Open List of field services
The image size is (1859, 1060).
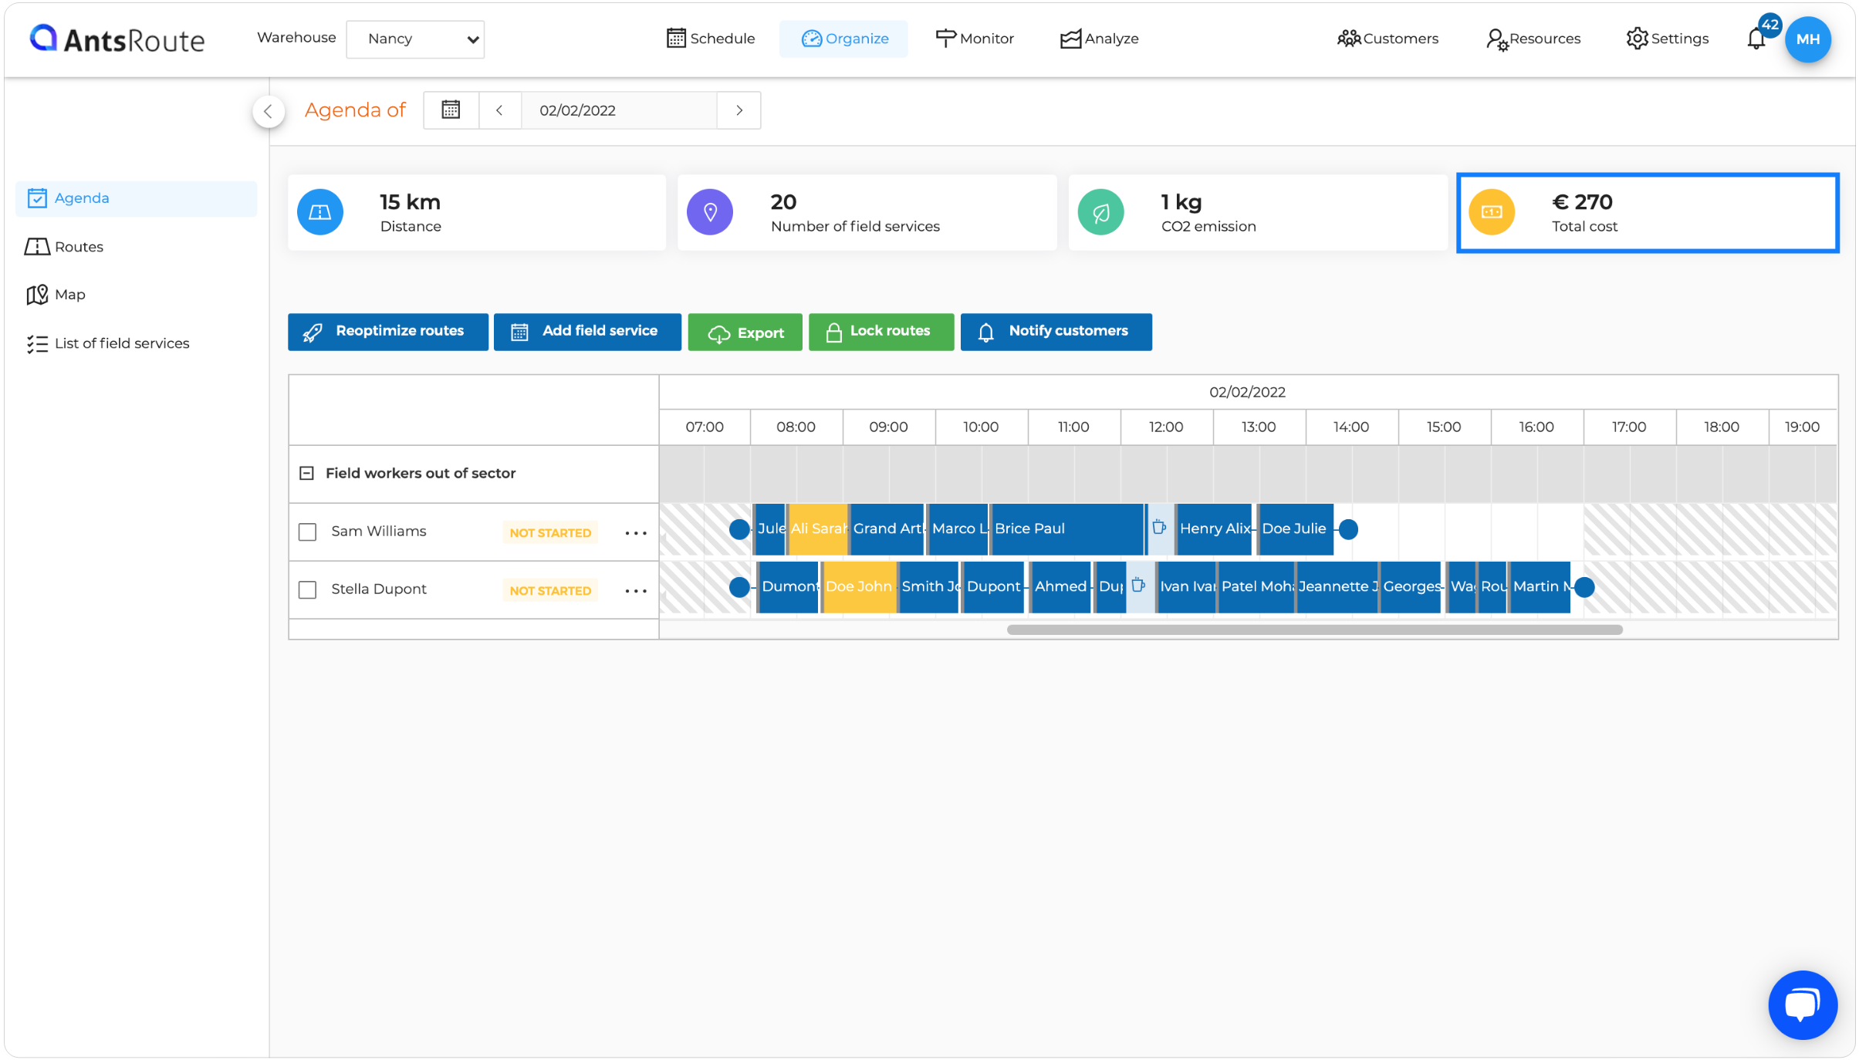click(107, 343)
